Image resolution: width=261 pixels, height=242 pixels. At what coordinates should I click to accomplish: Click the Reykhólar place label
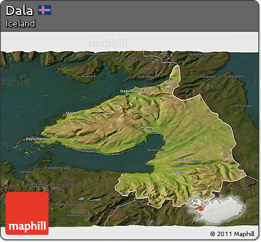pyautogui.click(x=88, y=76)
